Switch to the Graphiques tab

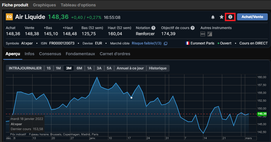click(x=44, y=5)
